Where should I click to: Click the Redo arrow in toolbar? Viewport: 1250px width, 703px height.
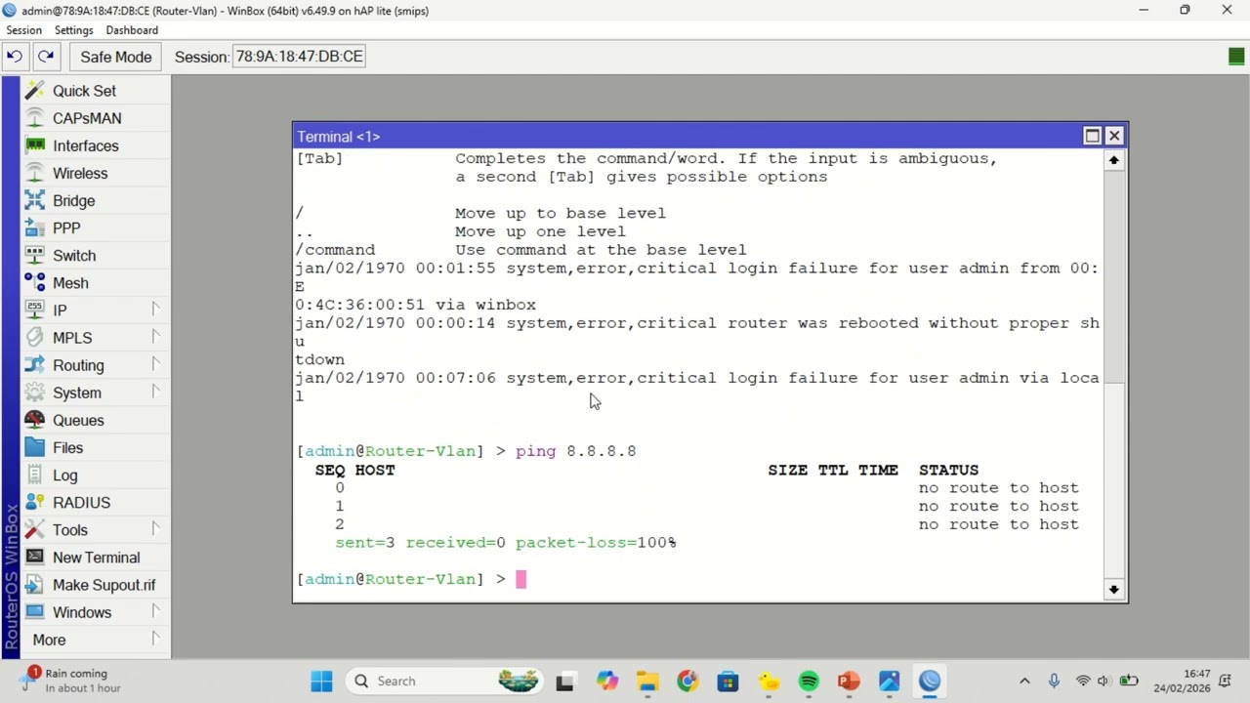pyautogui.click(x=46, y=57)
